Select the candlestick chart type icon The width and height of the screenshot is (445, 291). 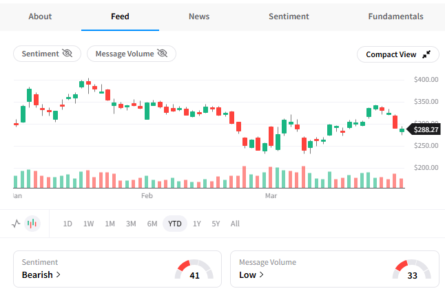(x=32, y=224)
